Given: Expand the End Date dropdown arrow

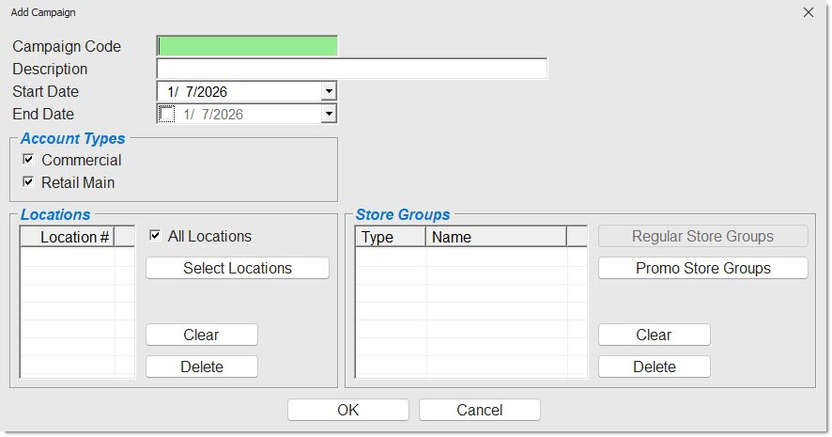Looking at the screenshot, I should pyautogui.click(x=328, y=115).
